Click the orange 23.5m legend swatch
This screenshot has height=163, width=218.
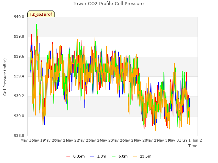click(x=135, y=157)
